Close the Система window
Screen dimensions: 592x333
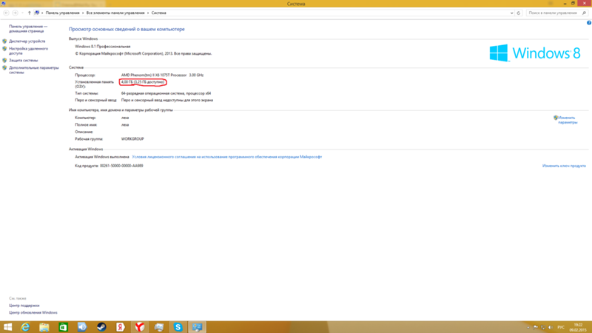[x=585, y=4]
